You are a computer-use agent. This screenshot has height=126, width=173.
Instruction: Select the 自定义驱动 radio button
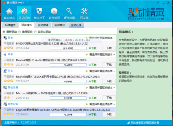click(x=35, y=32)
